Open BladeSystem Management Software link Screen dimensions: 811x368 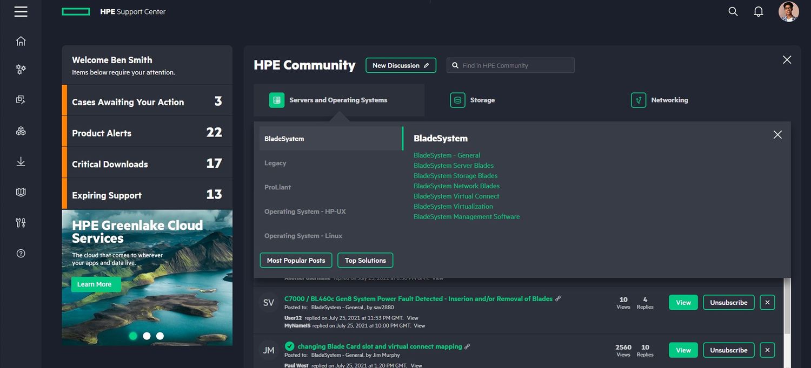pyautogui.click(x=467, y=216)
